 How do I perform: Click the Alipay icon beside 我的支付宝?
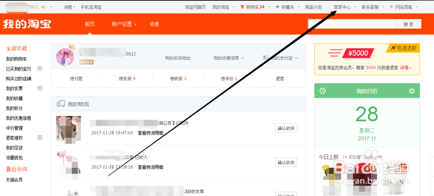[x=266, y=58]
